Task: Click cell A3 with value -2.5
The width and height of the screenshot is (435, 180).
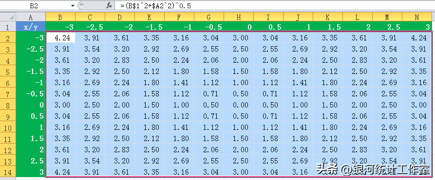Action: (x=31, y=49)
